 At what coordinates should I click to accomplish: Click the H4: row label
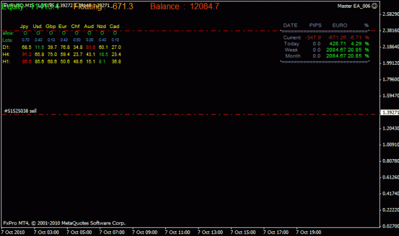[6, 55]
